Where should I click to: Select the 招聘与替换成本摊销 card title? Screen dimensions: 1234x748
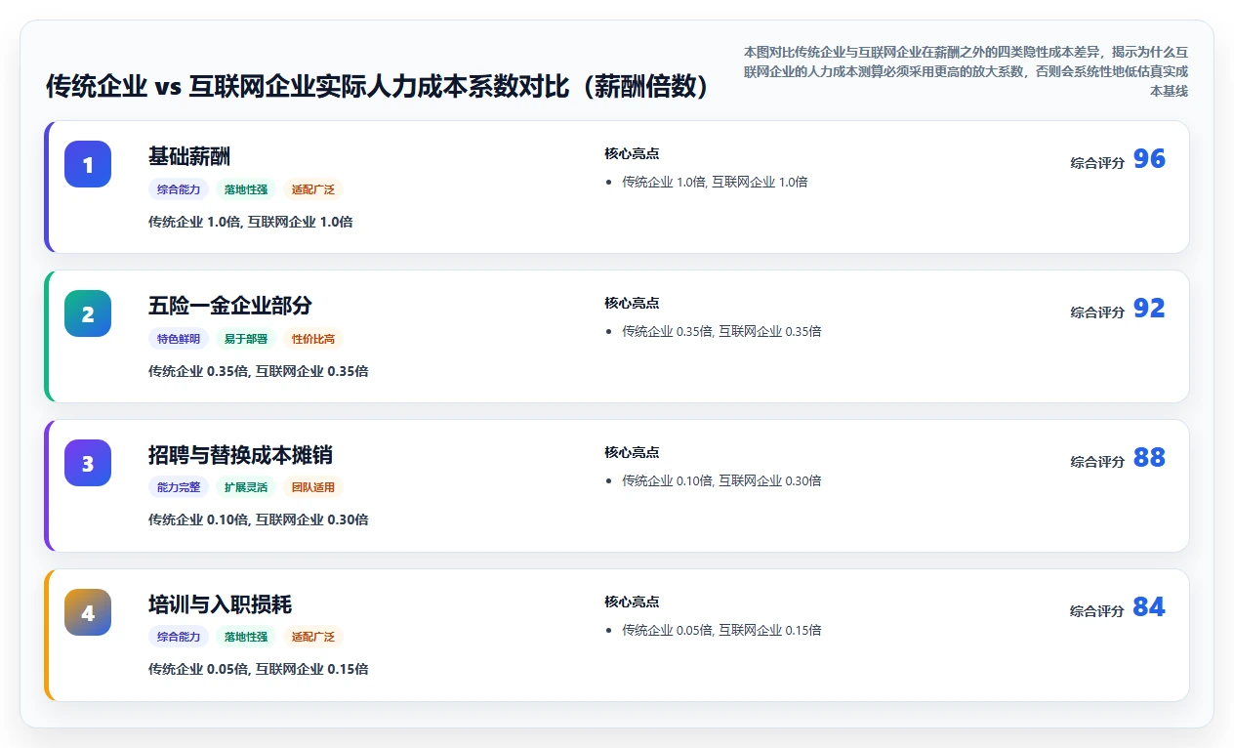pyautogui.click(x=240, y=455)
